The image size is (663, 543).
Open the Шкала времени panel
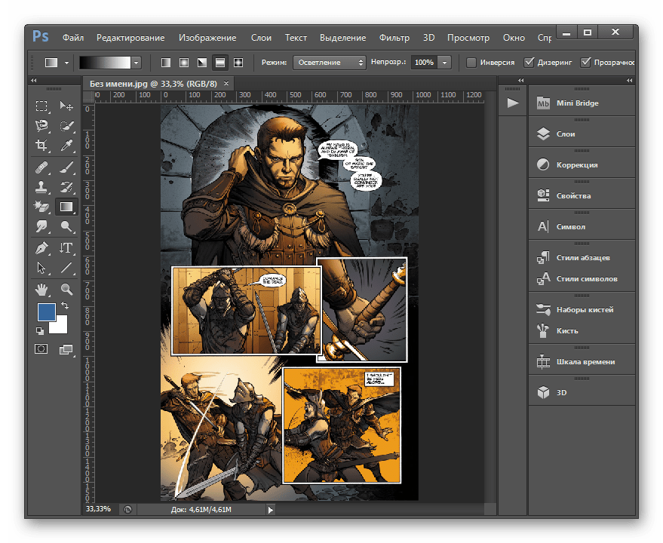585,362
